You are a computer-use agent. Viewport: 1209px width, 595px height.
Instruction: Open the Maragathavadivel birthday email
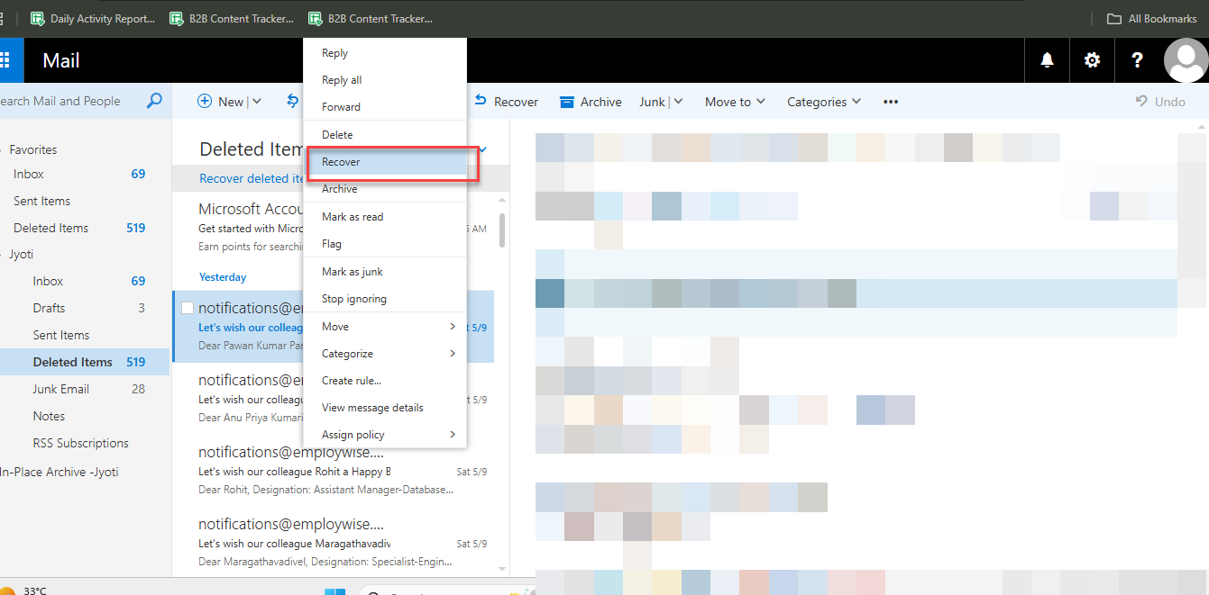(x=333, y=543)
